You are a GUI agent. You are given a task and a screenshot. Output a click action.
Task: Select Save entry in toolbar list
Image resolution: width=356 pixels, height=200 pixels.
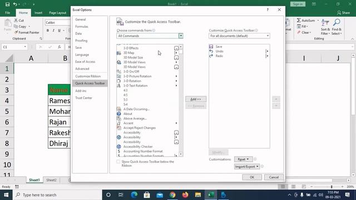[x=239, y=47]
